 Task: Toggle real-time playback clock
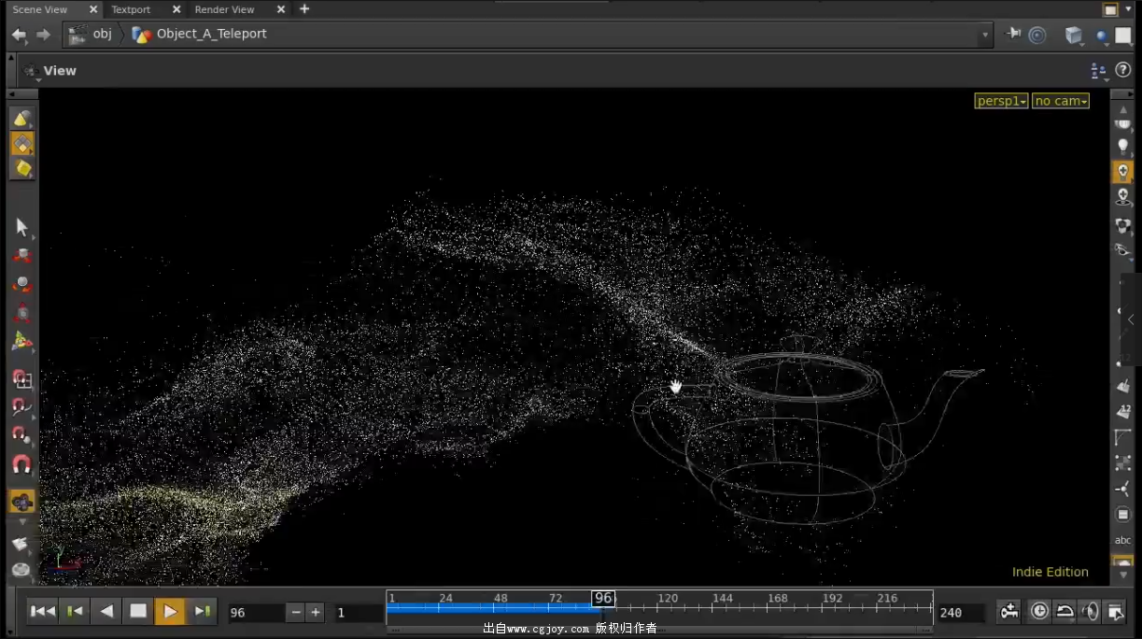[1039, 612]
